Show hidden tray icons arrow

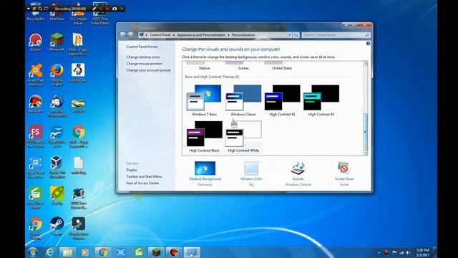(x=379, y=253)
